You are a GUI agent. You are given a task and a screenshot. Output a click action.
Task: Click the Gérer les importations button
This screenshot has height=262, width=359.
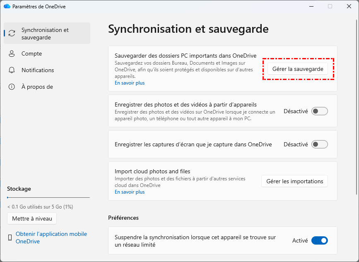tap(294, 181)
